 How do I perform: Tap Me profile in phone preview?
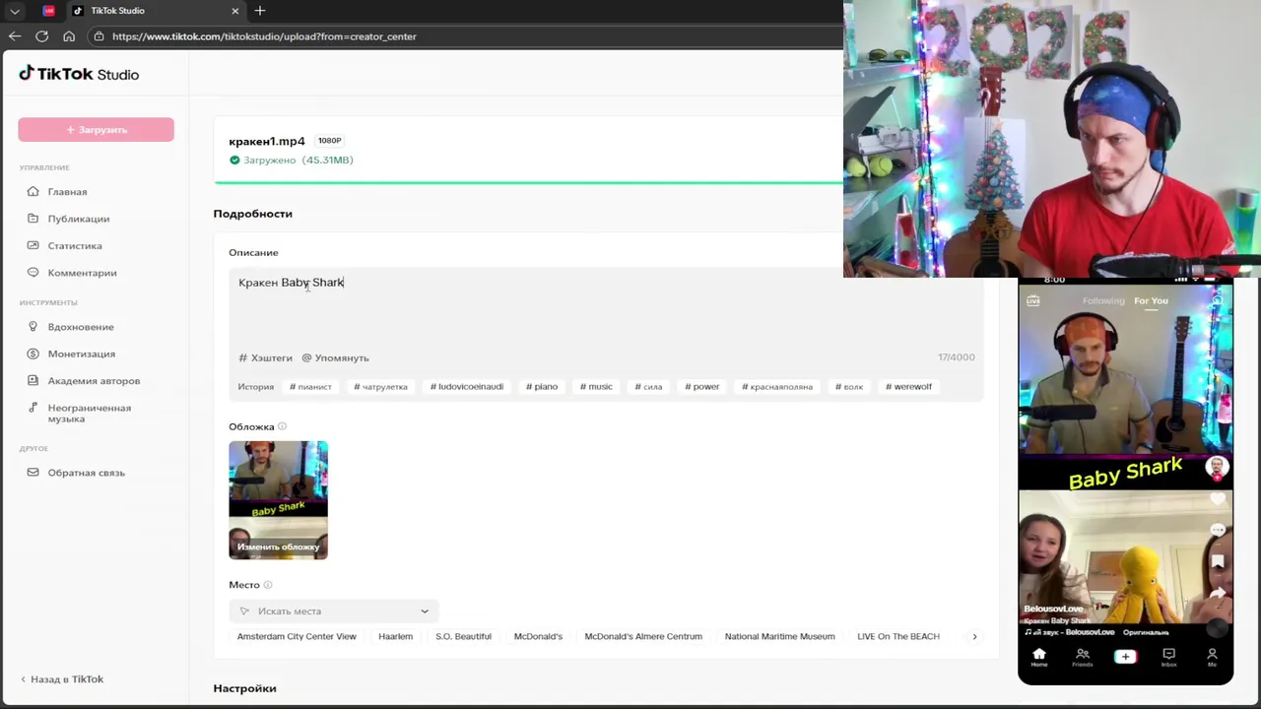tap(1212, 658)
